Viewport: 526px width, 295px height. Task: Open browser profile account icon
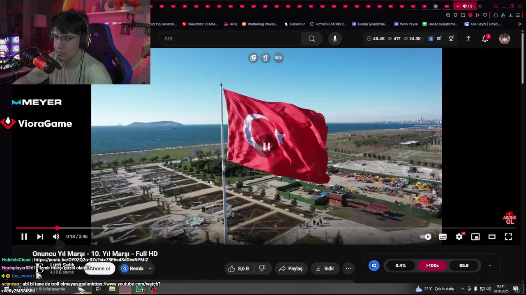click(x=503, y=15)
